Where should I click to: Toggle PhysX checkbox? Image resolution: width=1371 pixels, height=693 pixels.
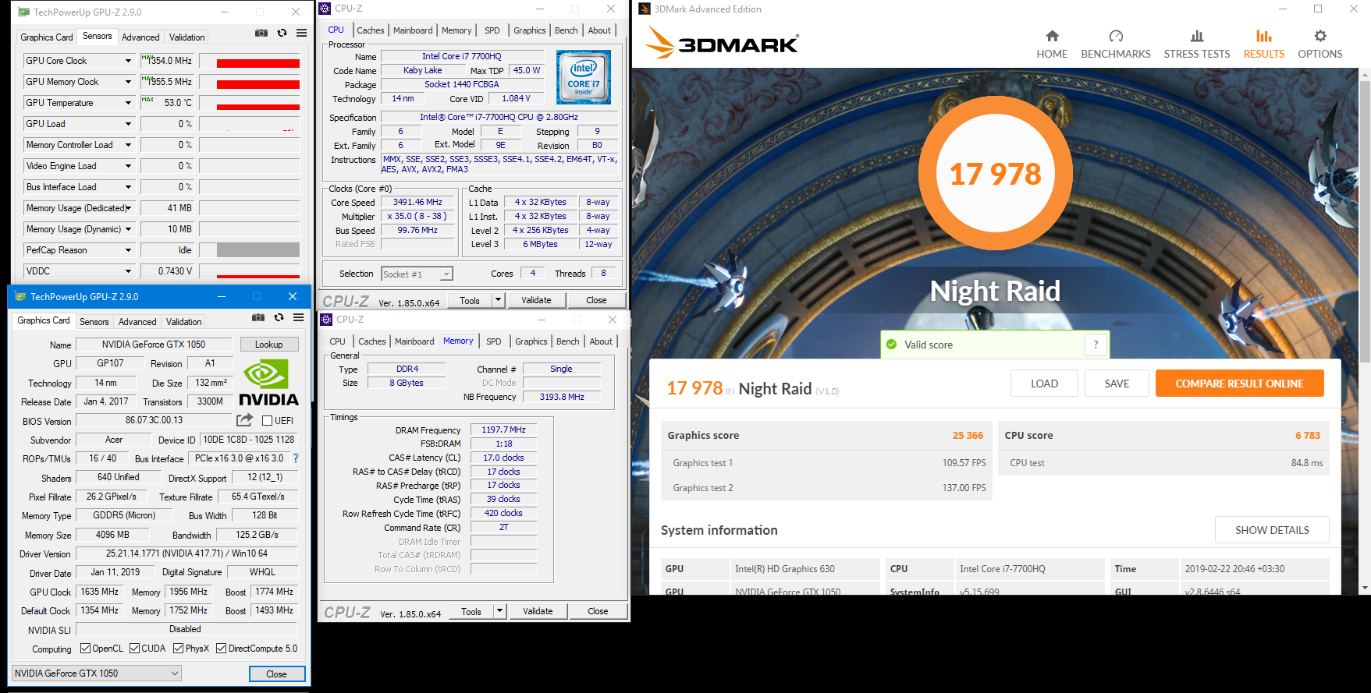pyautogui.click(x=179, y=649)
